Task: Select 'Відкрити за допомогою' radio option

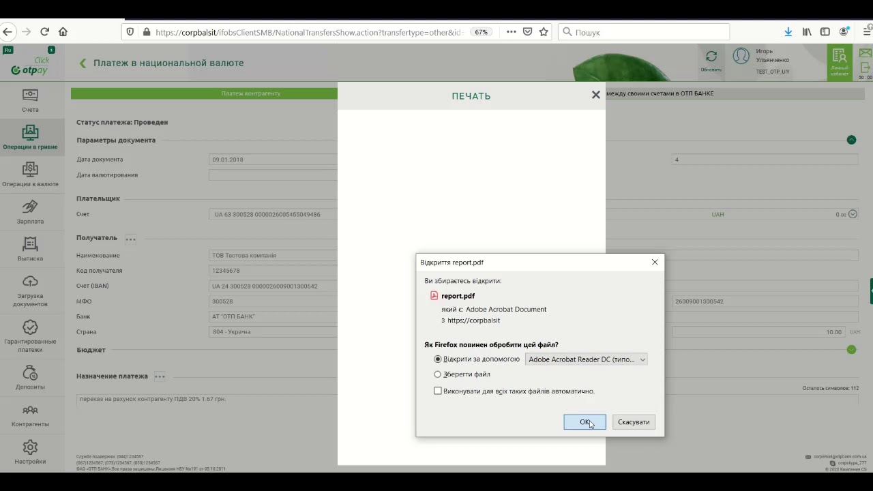Action: click(x=438, y=359)
